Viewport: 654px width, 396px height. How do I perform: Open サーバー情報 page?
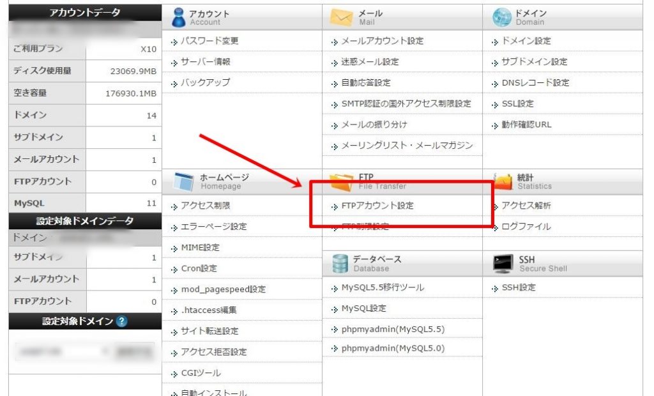click(x=205, y=62)
